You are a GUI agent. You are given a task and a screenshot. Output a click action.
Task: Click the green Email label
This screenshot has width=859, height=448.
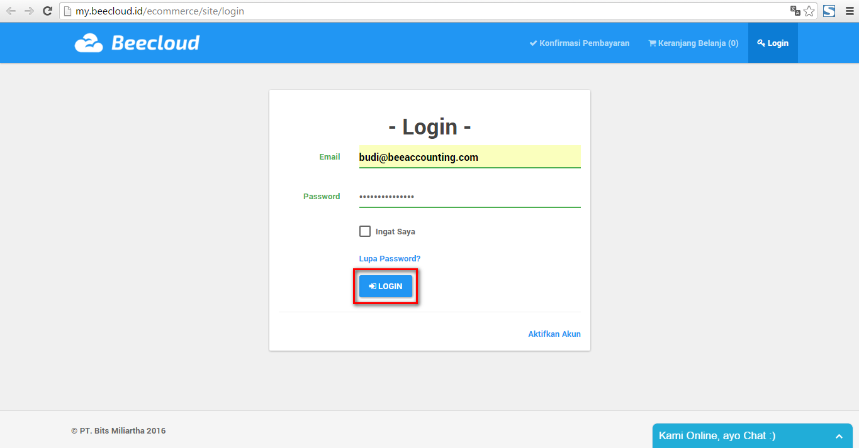(330, 157)
